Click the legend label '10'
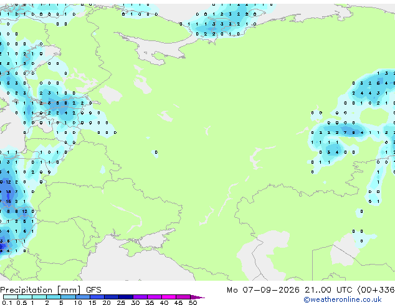 point(78,303)
